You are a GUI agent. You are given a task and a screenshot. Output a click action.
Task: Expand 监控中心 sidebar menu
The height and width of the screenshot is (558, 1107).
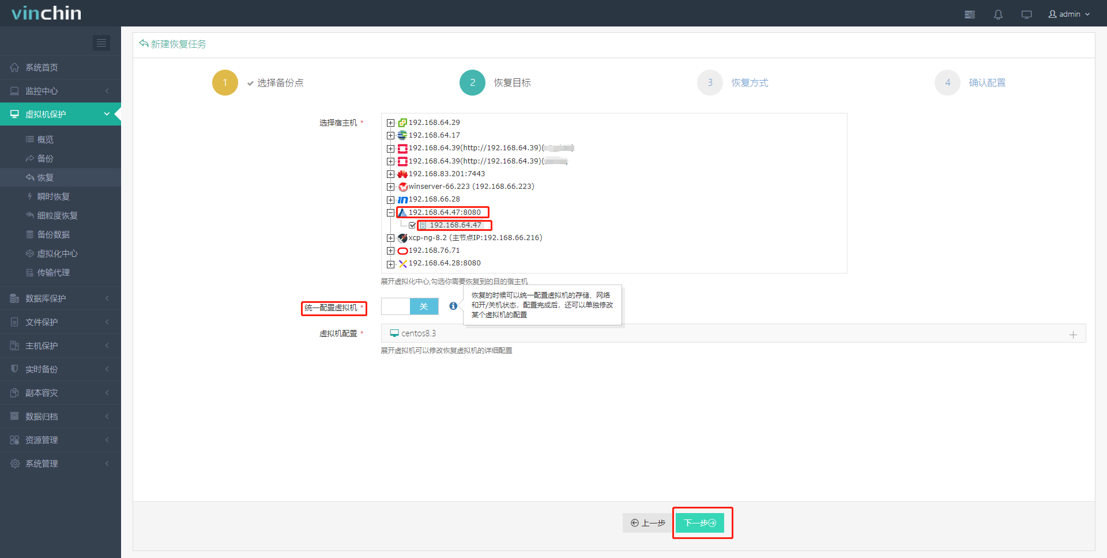point(61,91)
